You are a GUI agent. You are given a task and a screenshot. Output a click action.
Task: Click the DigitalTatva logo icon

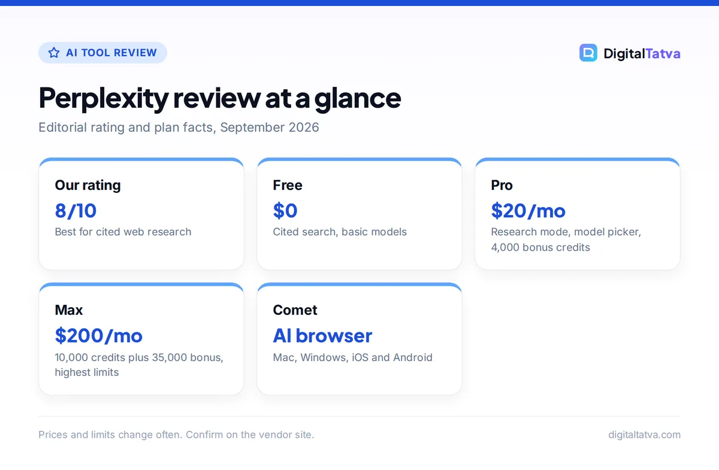pyautogui.click(x=588, y=53)
